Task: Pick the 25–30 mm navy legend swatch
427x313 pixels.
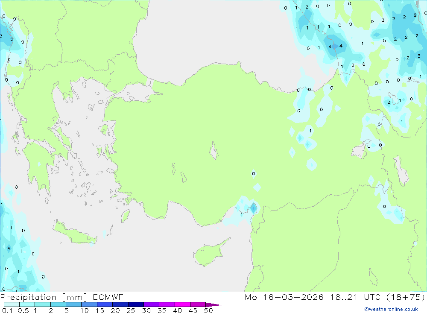Action: [136, 304]
